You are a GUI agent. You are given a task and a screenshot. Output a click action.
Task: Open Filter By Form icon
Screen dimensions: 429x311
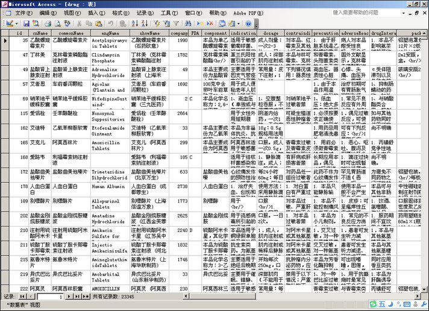click(x=167, y=24)
